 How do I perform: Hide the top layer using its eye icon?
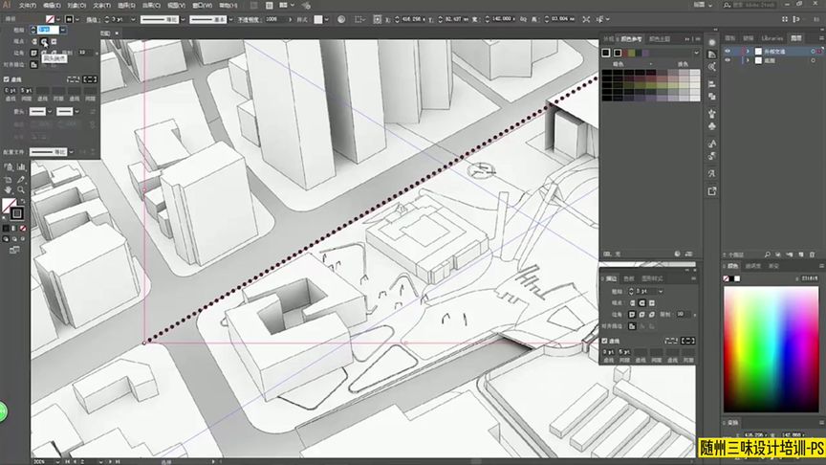click(728, 51)
